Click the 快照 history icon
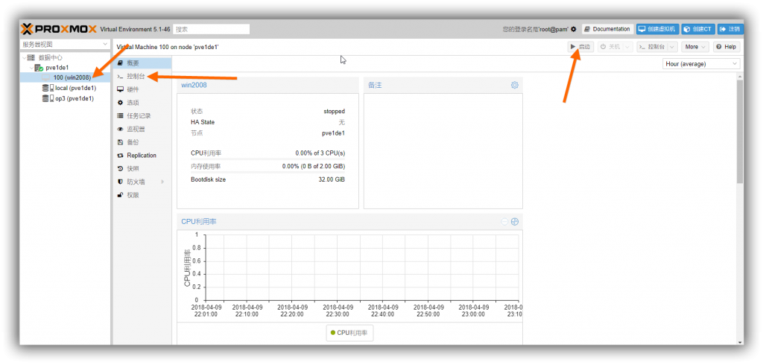Image resolution: width=763 pixels, height=364 pixels. pos(120,169)
